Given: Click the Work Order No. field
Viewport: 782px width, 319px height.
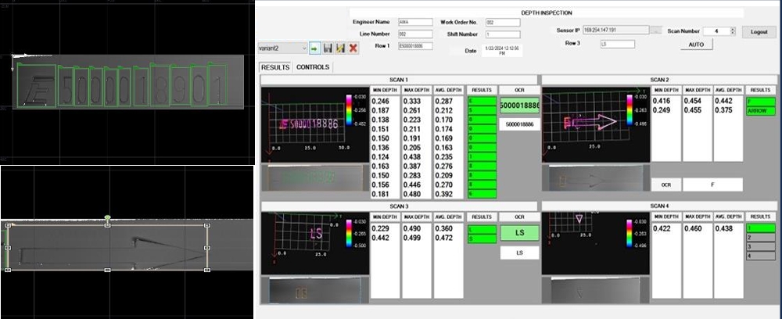Looking at the screenshot, I should [x=502, y=23].
